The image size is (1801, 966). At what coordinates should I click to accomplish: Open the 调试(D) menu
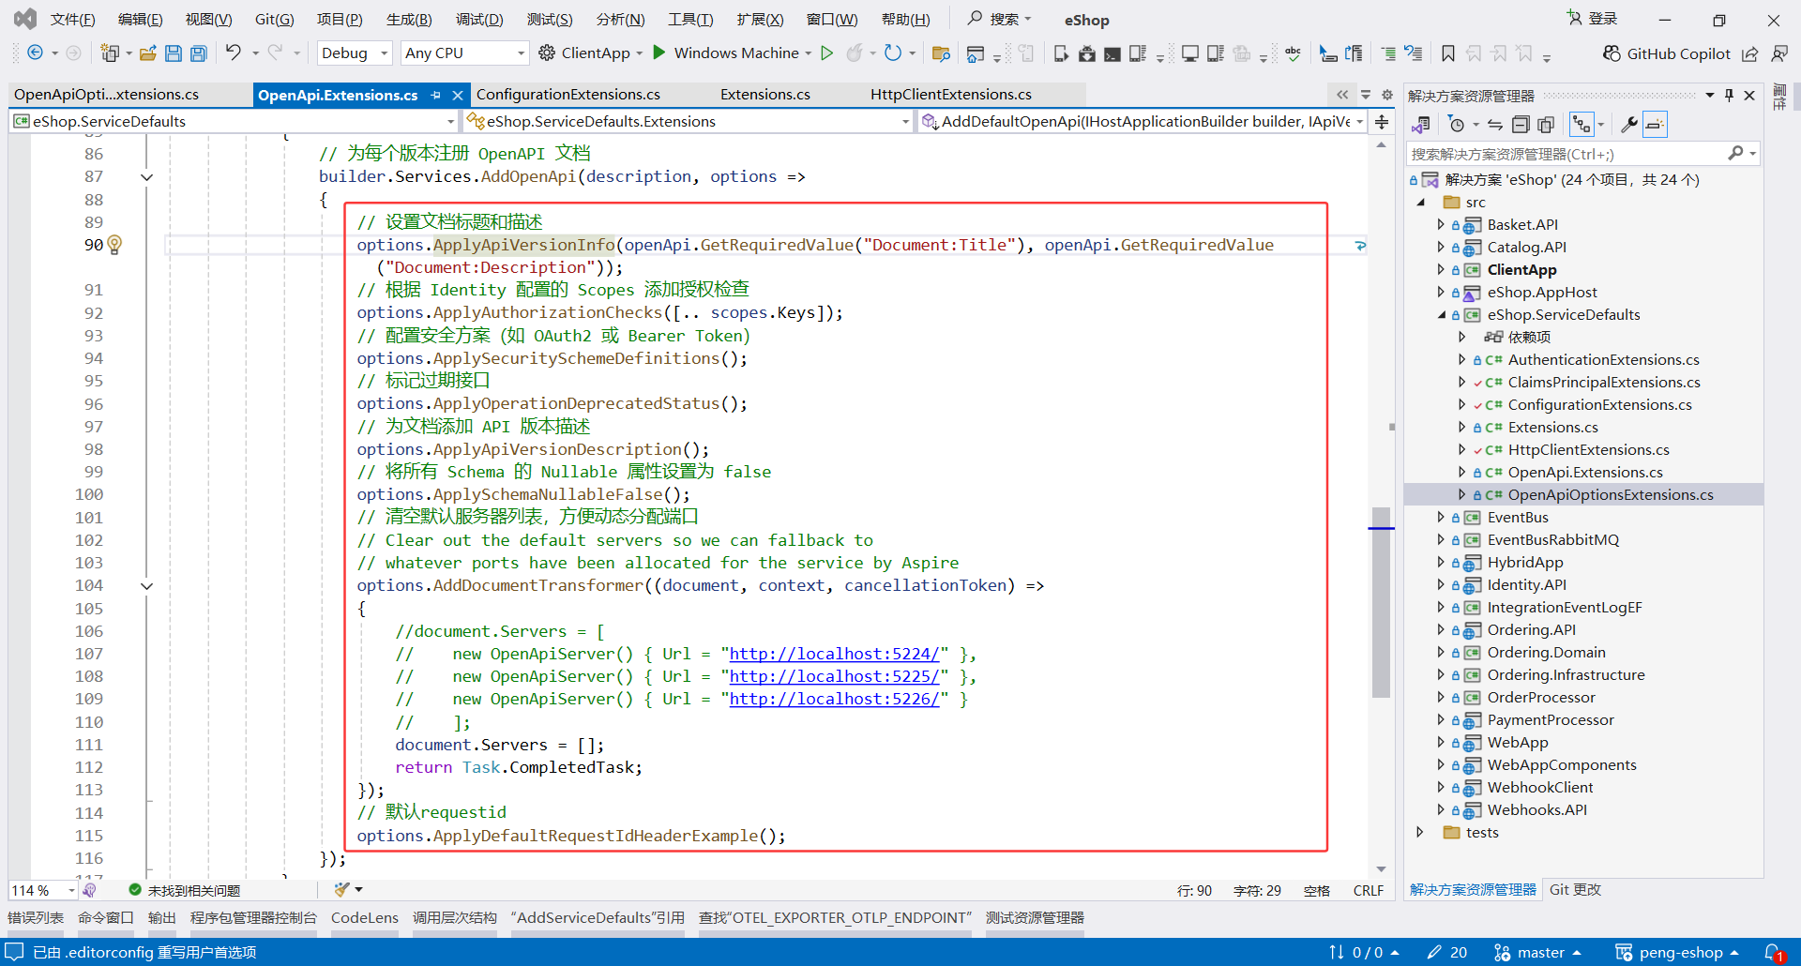point(479,20)
